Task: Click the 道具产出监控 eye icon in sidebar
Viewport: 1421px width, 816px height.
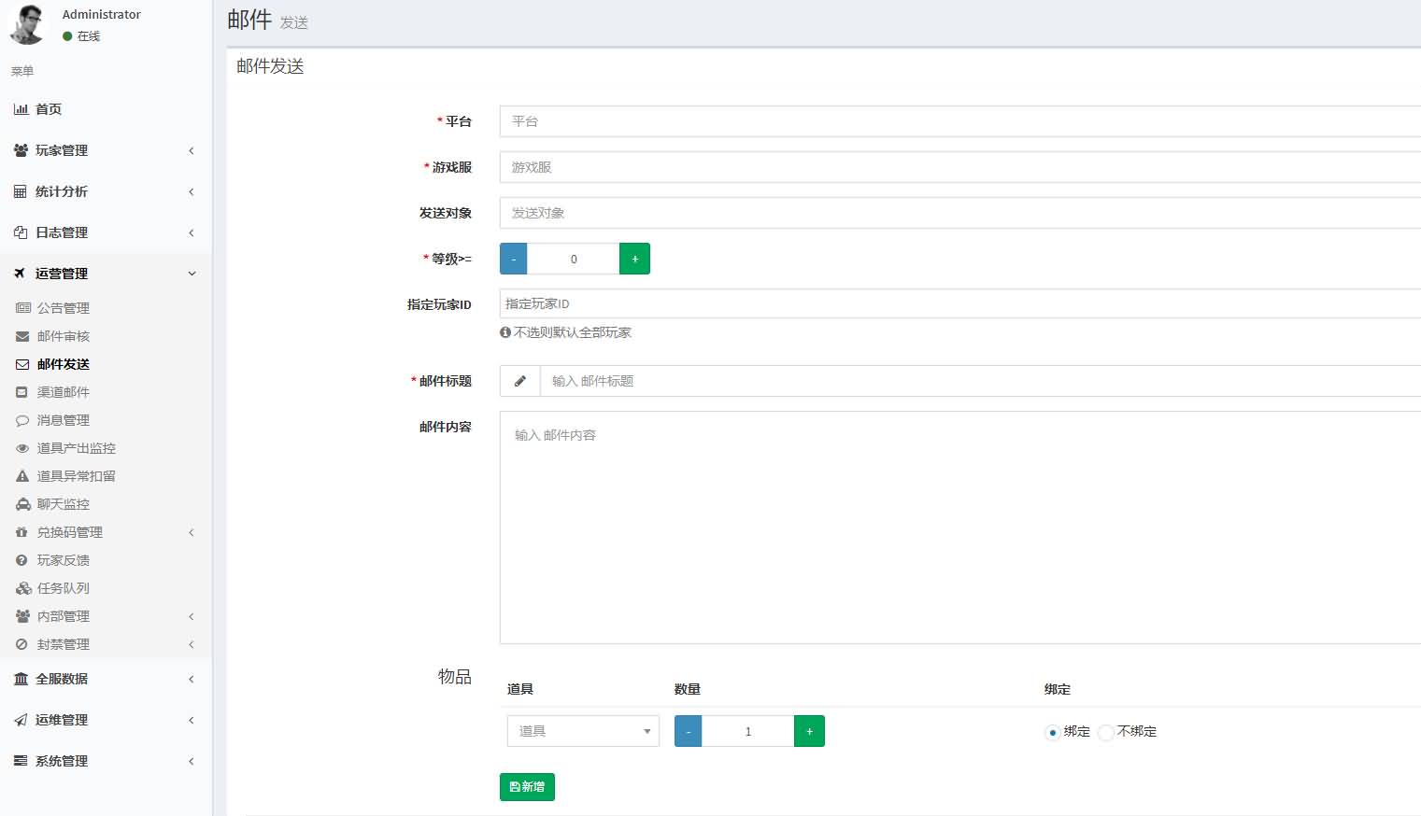Action: click(22, 448)
